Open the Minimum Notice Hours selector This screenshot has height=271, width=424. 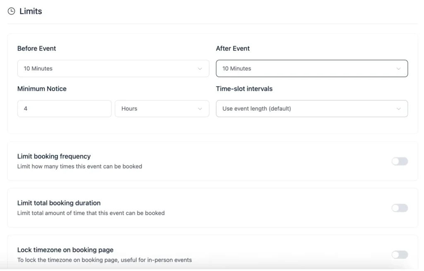[x=161, y=109]
